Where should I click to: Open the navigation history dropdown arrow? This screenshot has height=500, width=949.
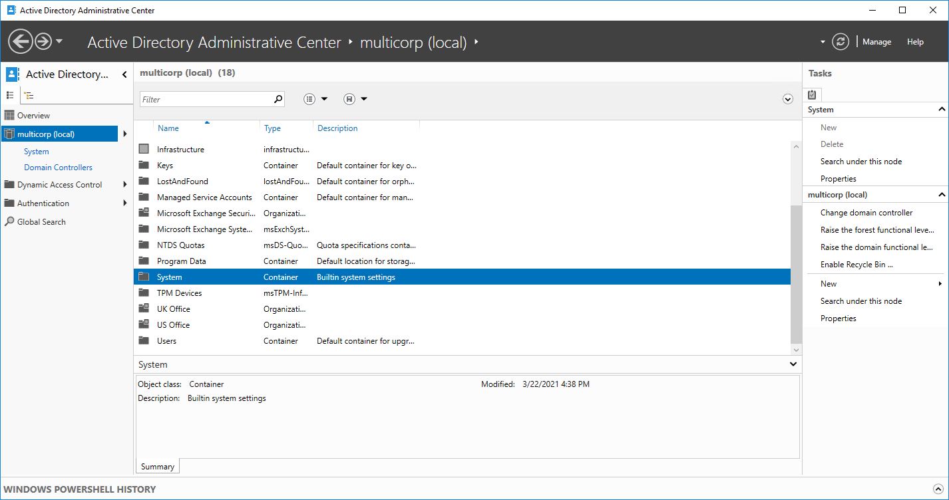click(59, 41)
